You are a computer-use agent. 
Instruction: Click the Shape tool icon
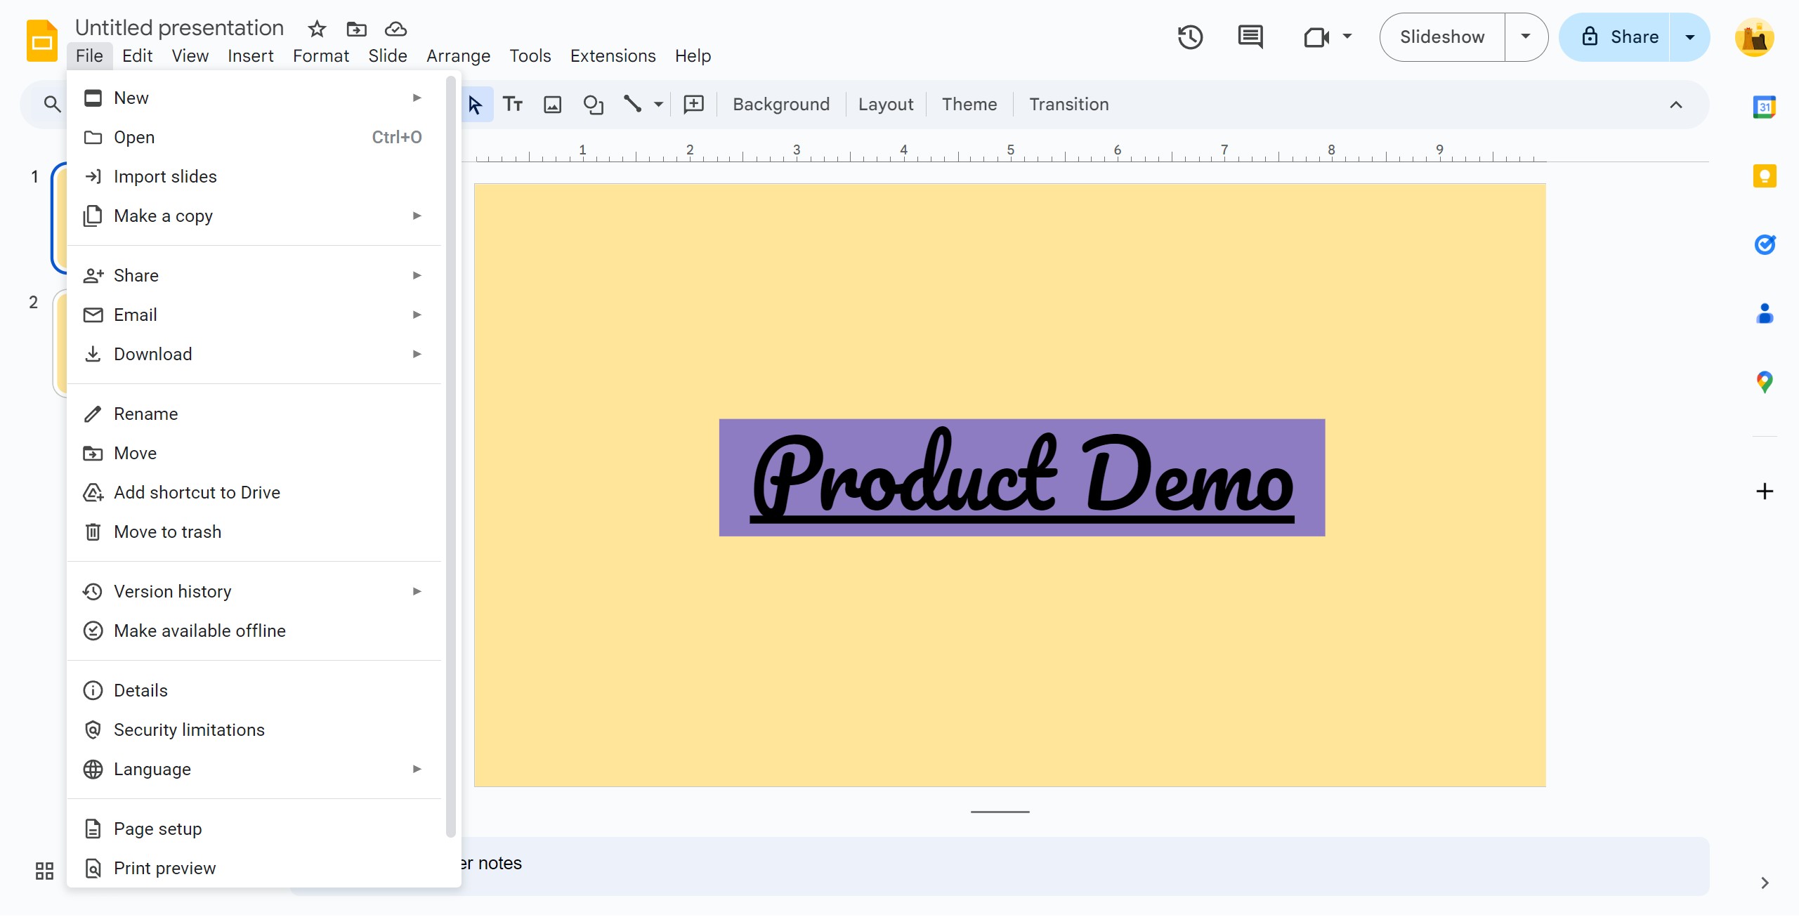tap(594, 105)
